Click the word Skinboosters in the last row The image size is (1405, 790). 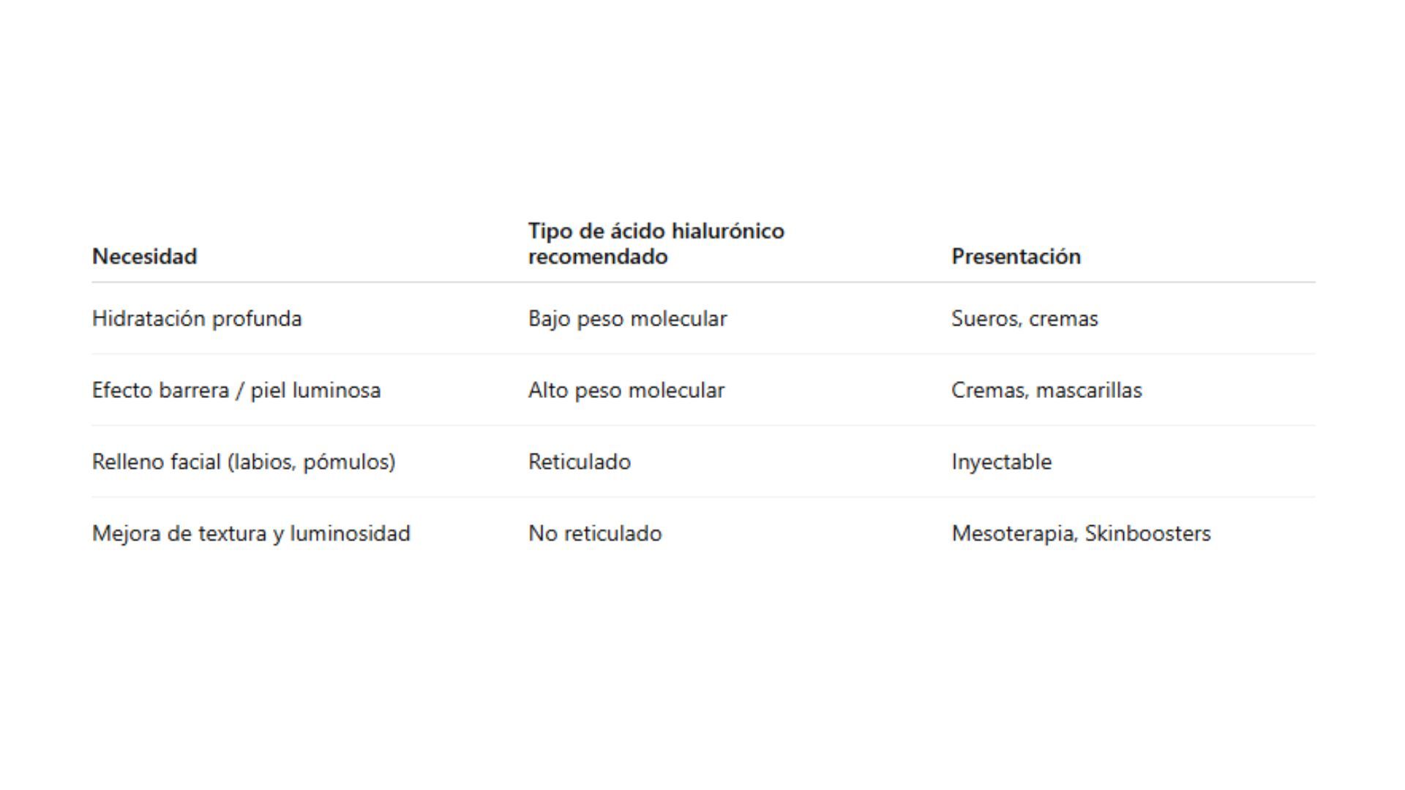click(1147, 534)
